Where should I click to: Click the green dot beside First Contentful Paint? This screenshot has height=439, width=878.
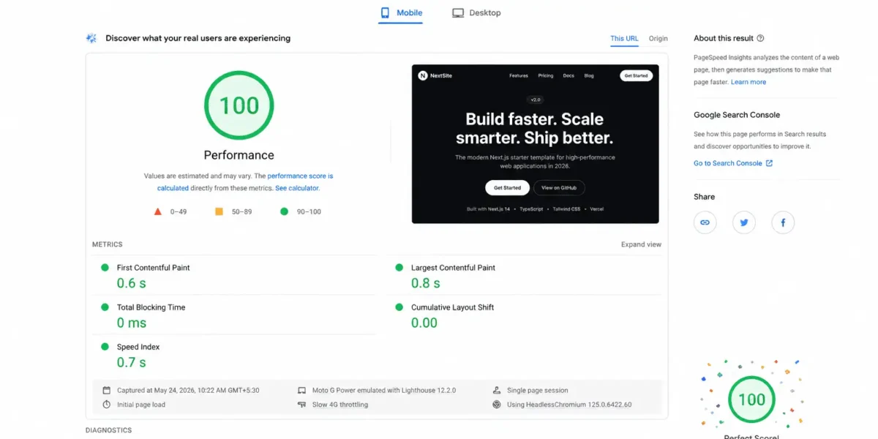click(105, 268)
